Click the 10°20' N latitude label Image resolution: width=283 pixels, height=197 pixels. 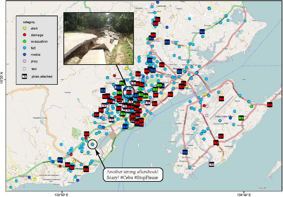click(x=2, y=78)
